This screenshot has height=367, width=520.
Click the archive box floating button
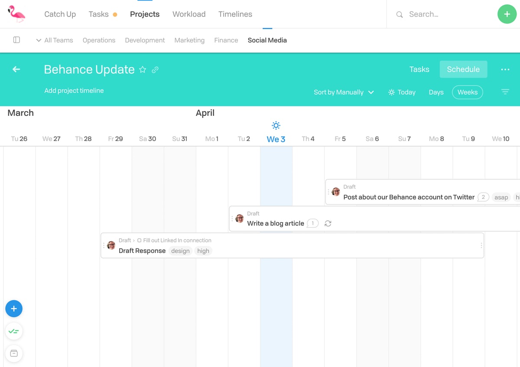14,353
